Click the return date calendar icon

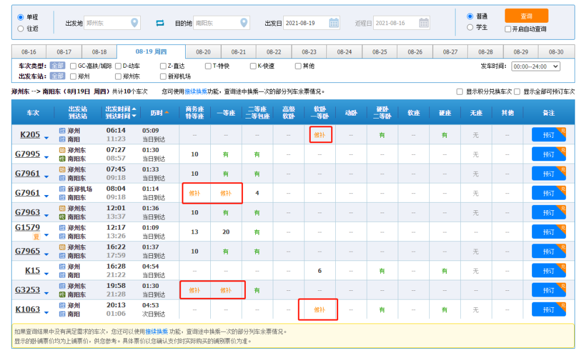coord(424,23)
